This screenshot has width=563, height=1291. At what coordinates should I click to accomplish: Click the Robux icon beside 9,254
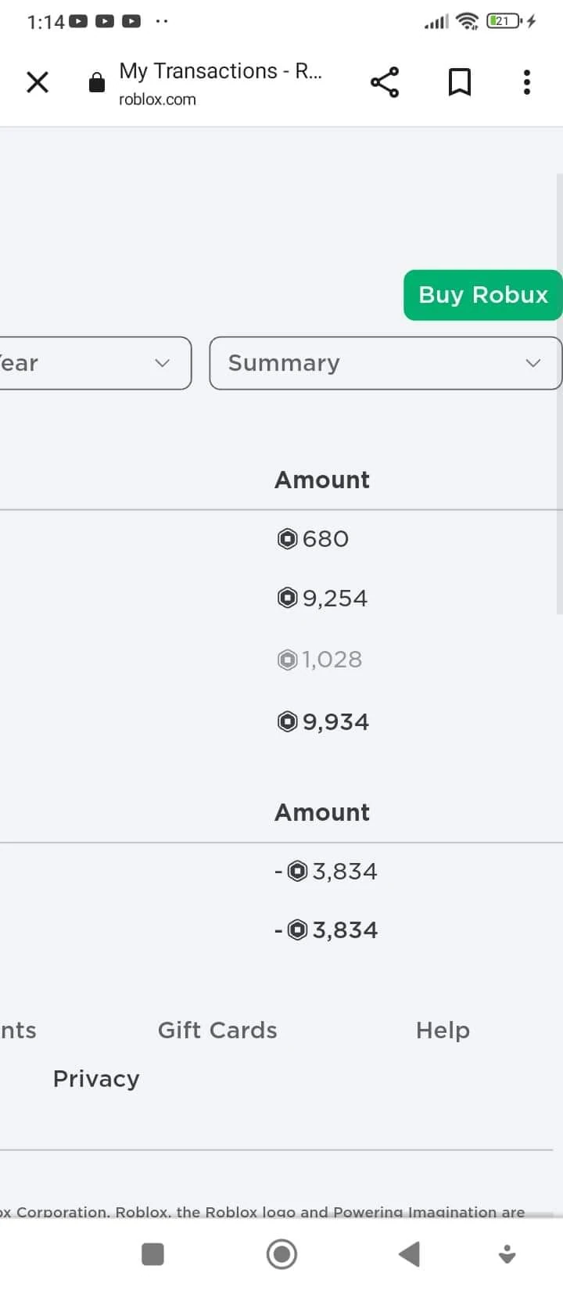288,597
